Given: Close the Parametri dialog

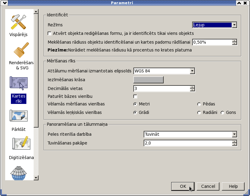Looking at the screenshot, I should tap(245, 3).
